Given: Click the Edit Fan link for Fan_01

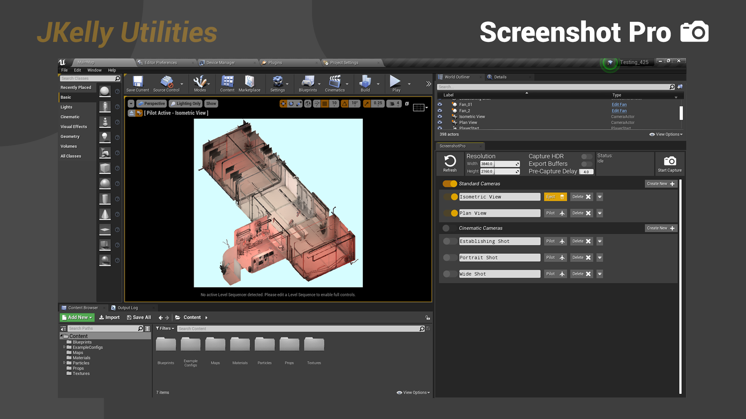Looking at the screenshot, I should click(x=619, y=104).
